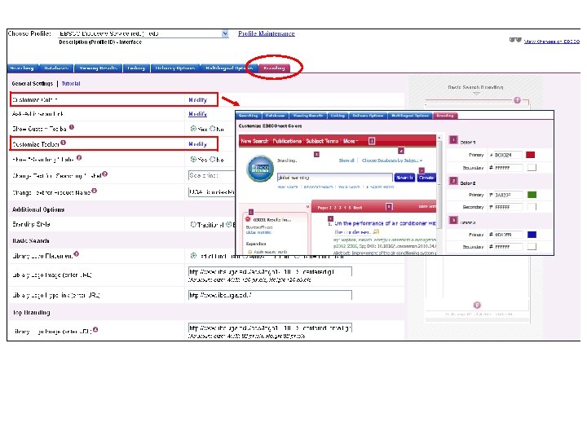The image size is (587, 440).
Task: Click Color 2 primary hex value field
Action: pyautogui.click(x=508, y=195)
